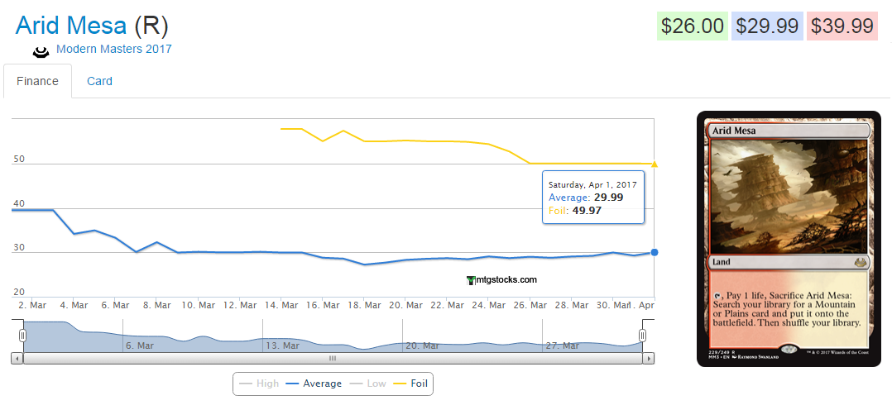The image size is (892, 405).
Task: Click the '18. Mar' x-axis label
Action: (364, 305)
